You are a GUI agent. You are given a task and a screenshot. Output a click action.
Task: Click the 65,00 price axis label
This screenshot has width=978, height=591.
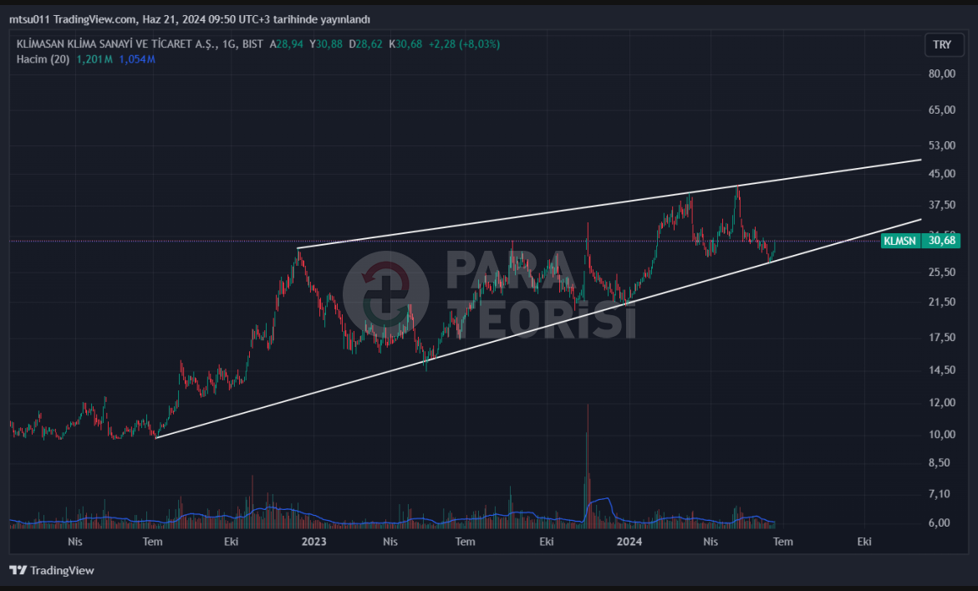click(942, 110)
